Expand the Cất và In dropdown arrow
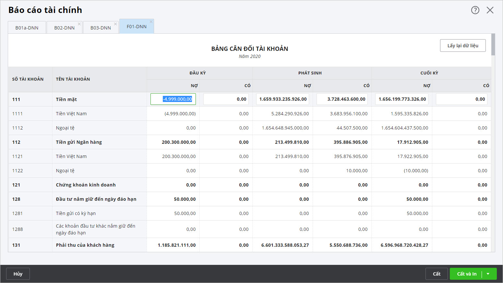Screen dimensions: 503x283 coord(488,274)
